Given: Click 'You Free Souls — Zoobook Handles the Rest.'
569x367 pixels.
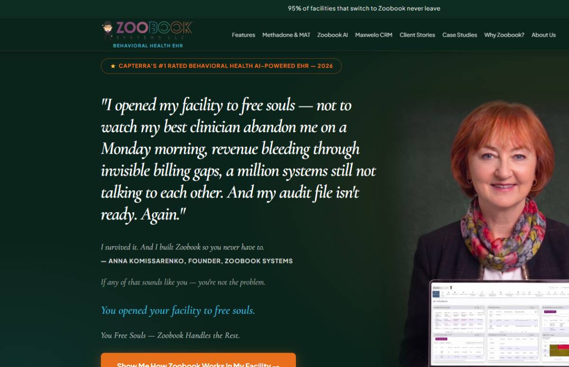Looking at the screenshot, I should pos(170,335).
